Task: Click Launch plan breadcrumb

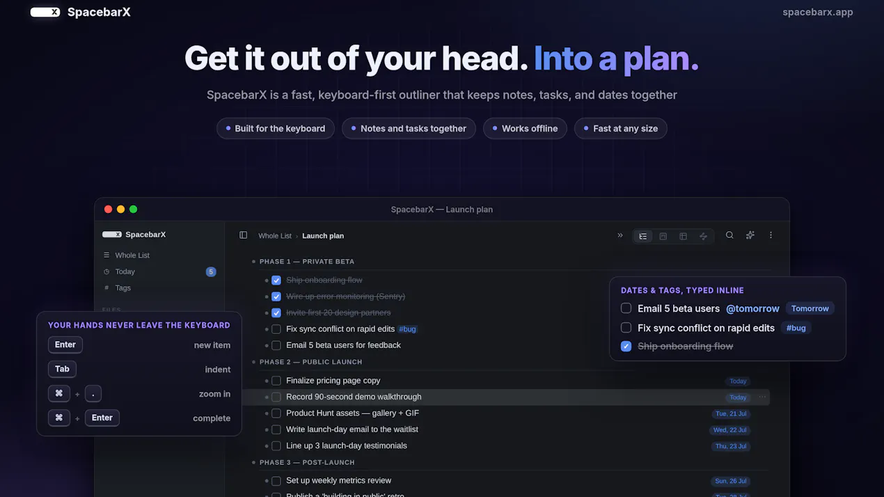Action: click(323, 236)
